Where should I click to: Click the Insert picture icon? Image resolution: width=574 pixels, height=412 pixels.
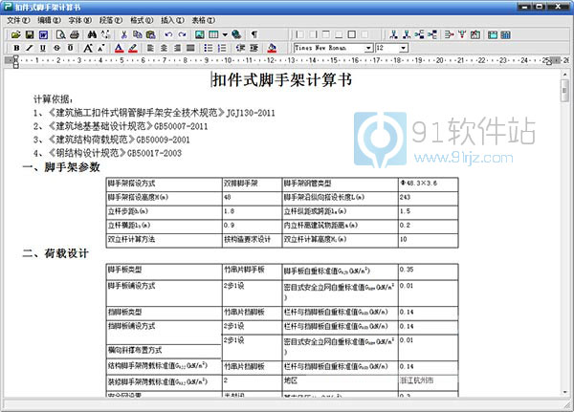pyautogui.click(x=199, y=34)
